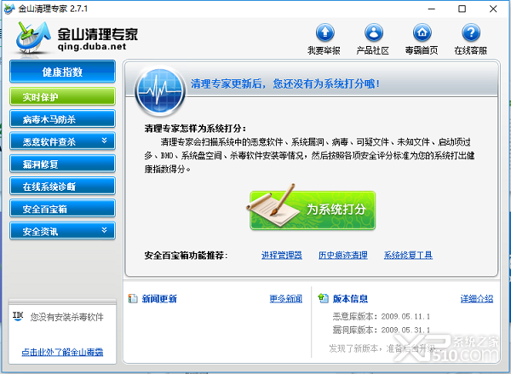Click 漏洞库版本 2009.05.31.1 text

pyautogui.click(x=382, y=330)
